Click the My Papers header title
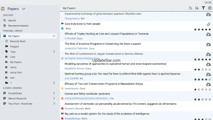213x120 pixels. (69, 8)
